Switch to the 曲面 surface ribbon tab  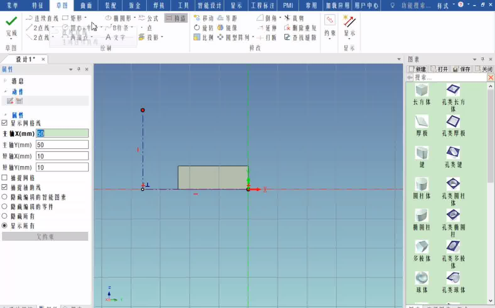click(86, 5)
